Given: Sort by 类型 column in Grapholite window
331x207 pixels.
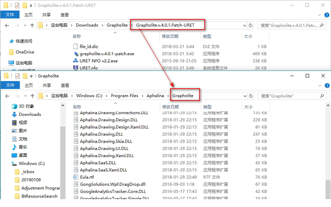Looking at the screenshot, I should pyautogui.click(x=207, y=107).
